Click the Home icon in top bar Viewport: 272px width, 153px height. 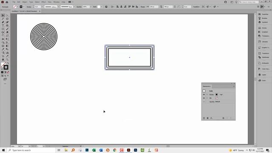tap(7, 2)
